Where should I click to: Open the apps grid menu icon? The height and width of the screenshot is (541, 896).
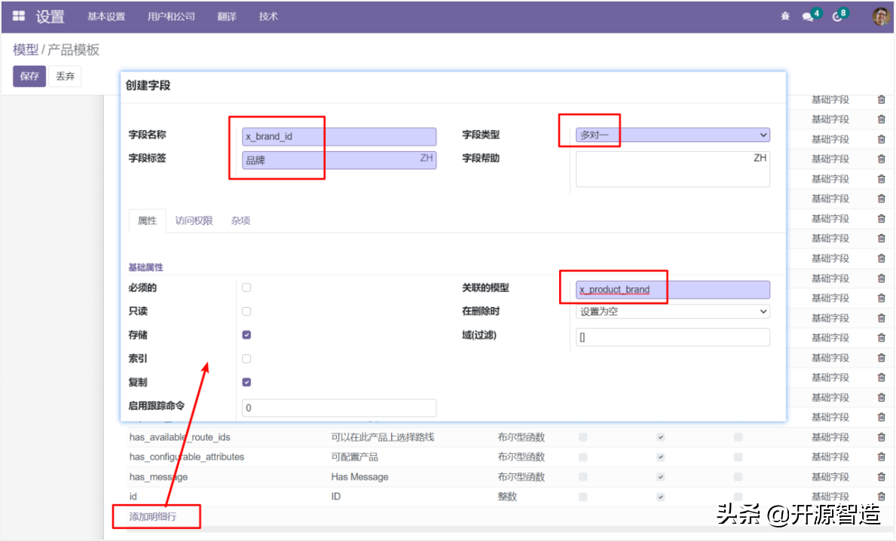[x=19, y=16]
